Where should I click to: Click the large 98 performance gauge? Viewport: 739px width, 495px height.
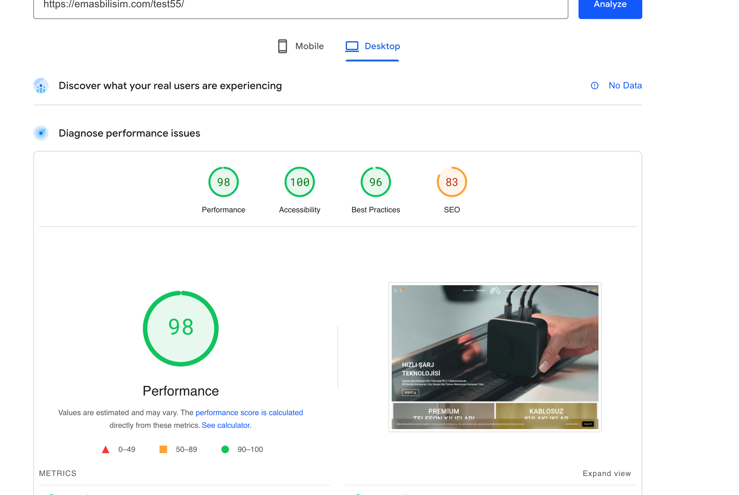180,328
